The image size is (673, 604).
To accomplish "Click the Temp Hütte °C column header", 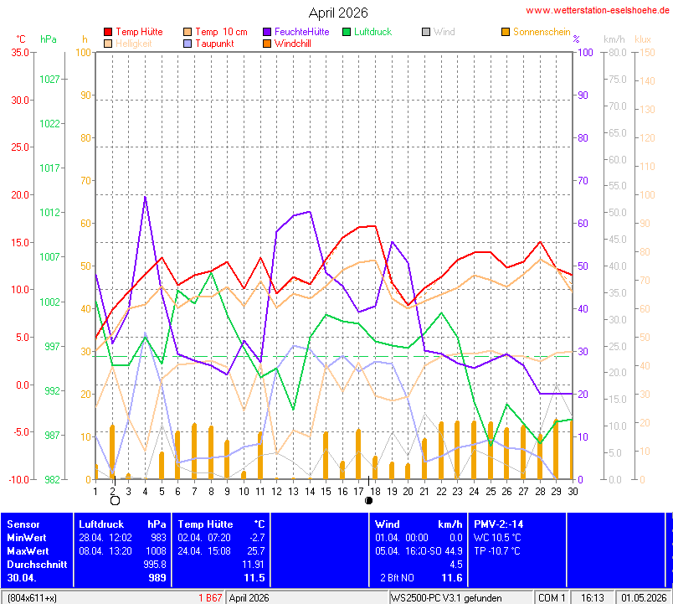I will tap(221, 524).
